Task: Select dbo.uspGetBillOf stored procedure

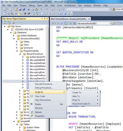Action: click(37, 60)
